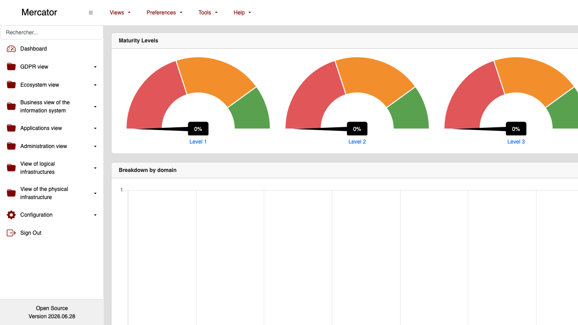Expand the Administration view caret
Screen dimensions: 578x325
[95, 146]
